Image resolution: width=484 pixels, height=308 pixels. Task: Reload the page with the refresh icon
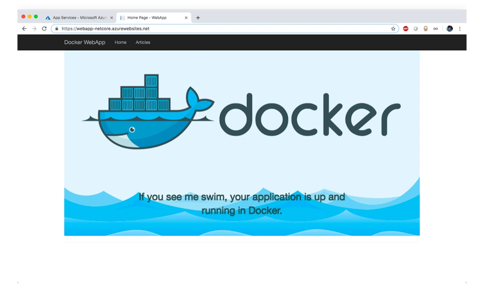pos(44,29)
